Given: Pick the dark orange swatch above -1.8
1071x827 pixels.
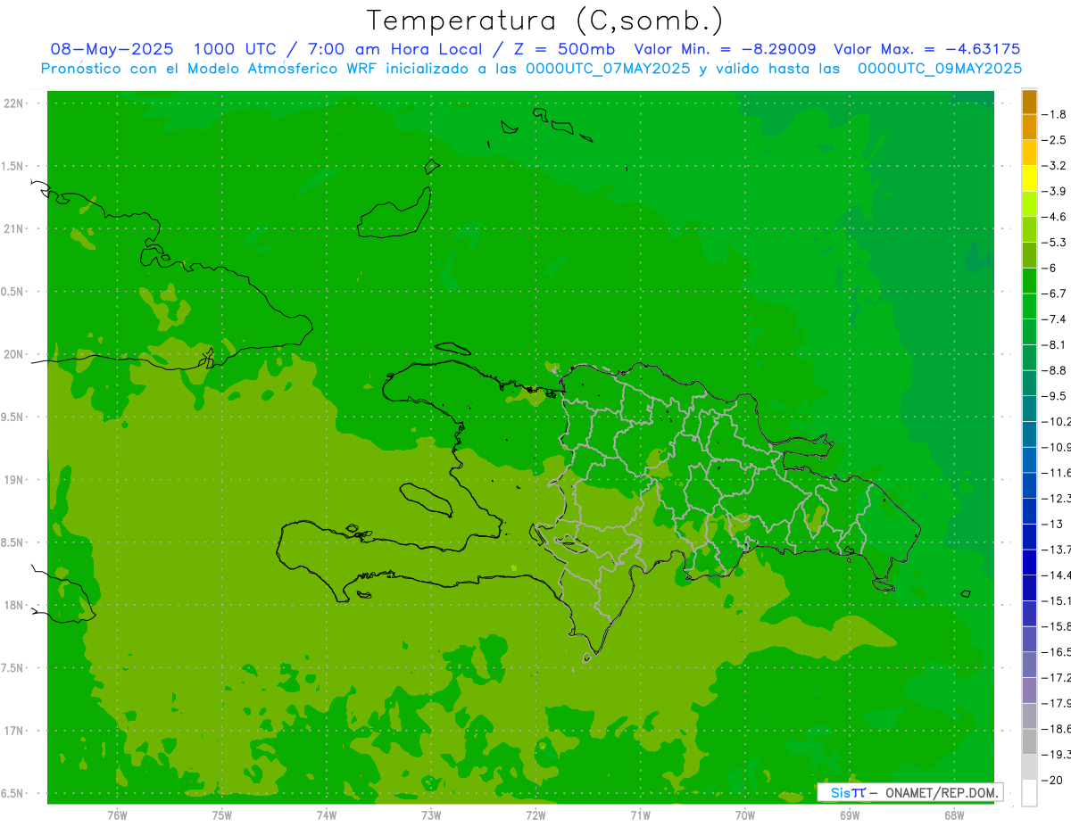Looking at the screenshot, I should [1029, 102].
